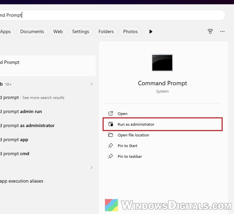This screenshot has height=214, width=234.
Task: Click the Pin to taskbar pin icon
Action: tap(111, 156)
